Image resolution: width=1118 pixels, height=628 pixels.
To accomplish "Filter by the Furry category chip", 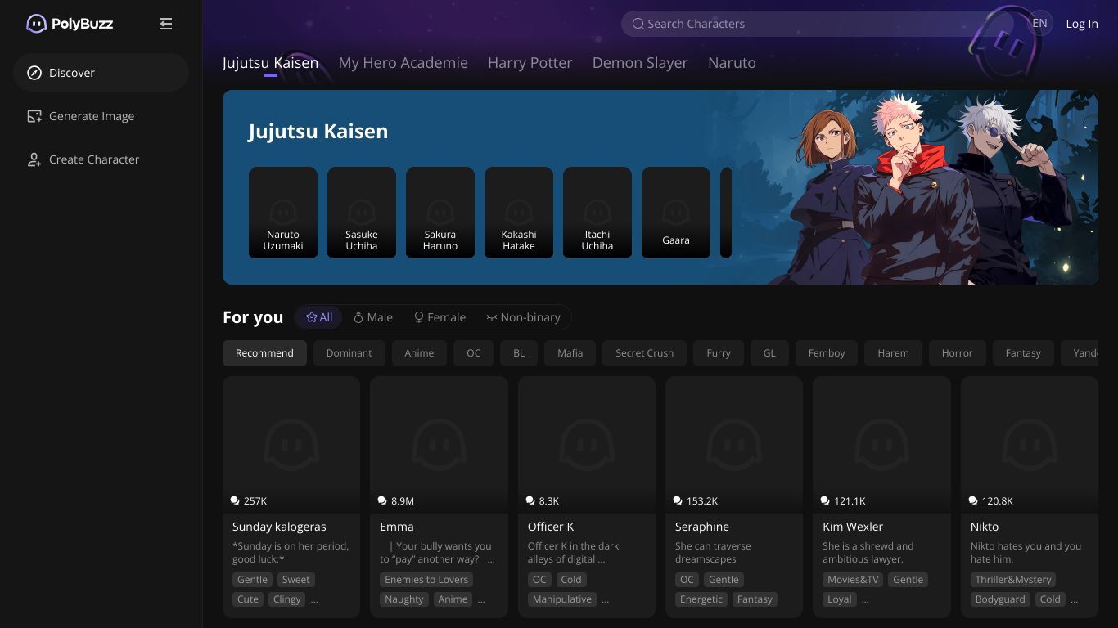I will (719, 353).
